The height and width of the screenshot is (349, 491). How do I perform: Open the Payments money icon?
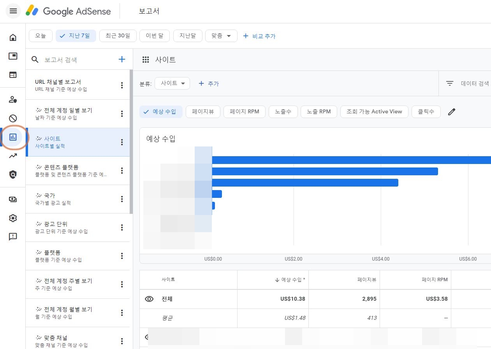click(13, 199)
